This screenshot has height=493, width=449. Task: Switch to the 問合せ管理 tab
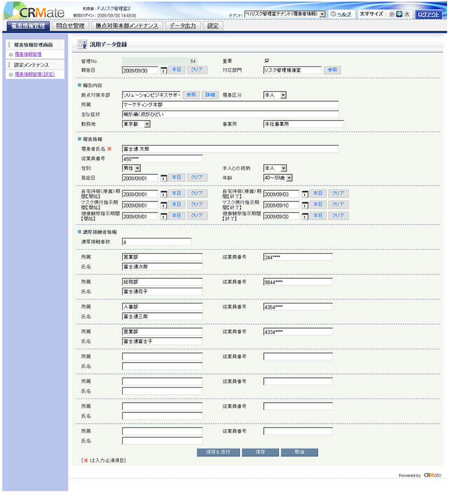click(x=70, y=26)
